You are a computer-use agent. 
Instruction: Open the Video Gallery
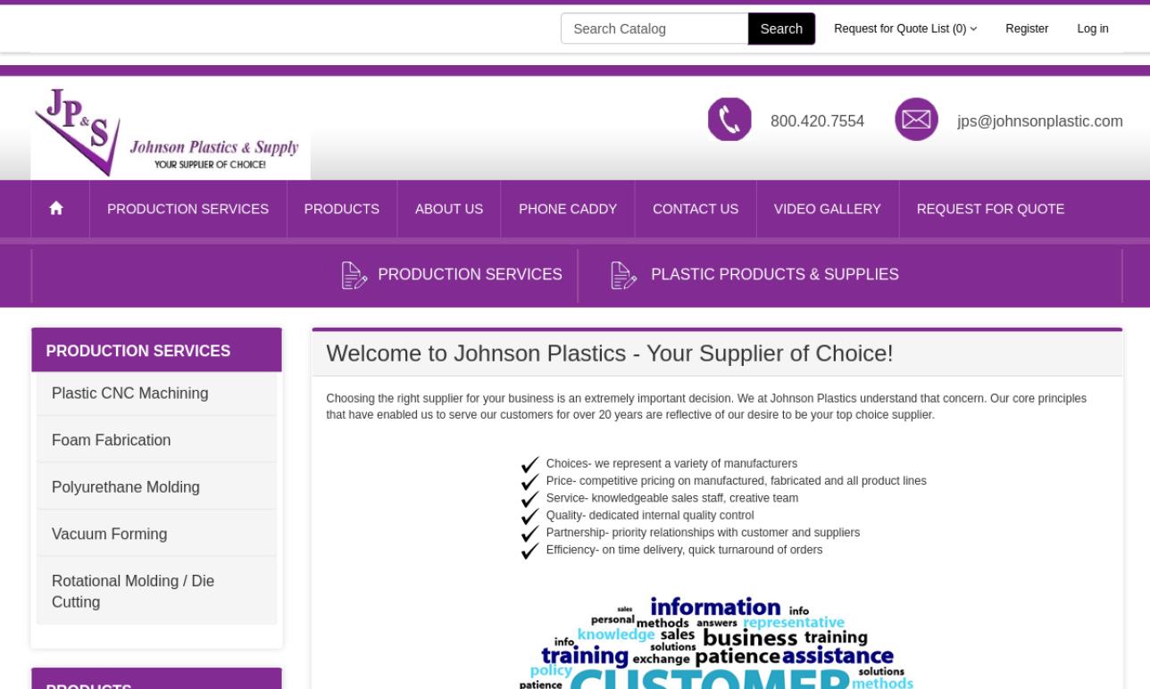[x=828, y=208]
